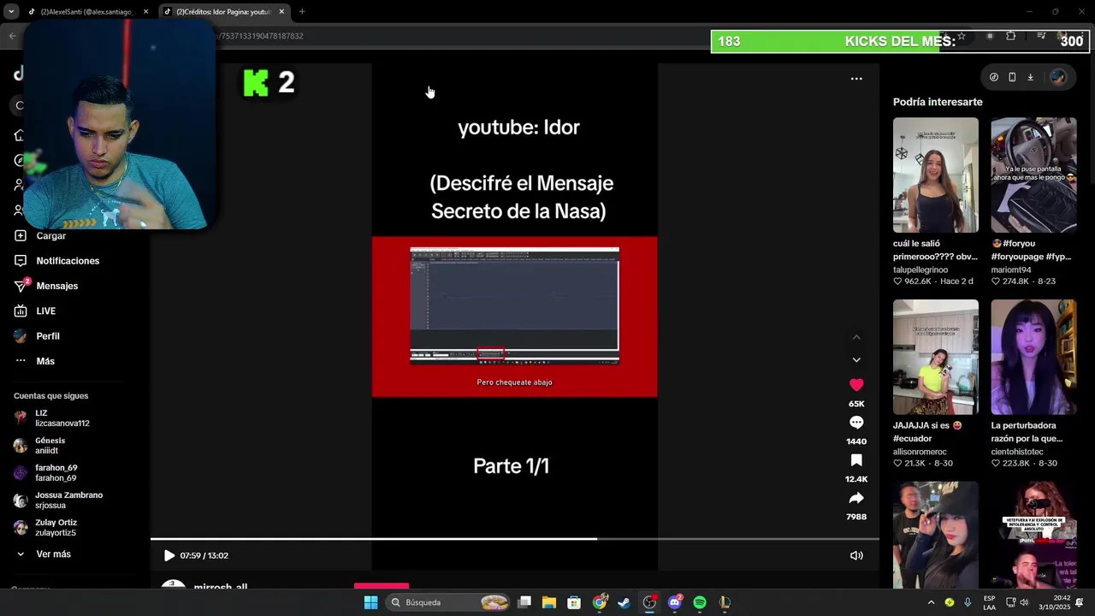
Task: Open Spotify from the taskbar
Action: (700, 602)
